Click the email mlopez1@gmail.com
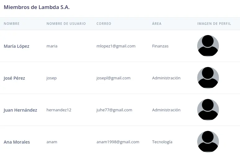 [x=116, y=46]
